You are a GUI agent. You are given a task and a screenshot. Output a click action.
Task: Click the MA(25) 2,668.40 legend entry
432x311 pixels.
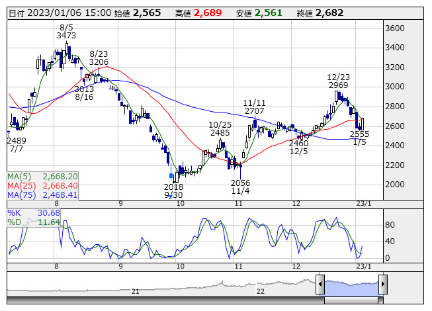(42, 186)
